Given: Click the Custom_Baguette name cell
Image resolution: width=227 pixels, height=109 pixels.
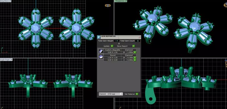Looking at the screenshot, I should 112,50.
